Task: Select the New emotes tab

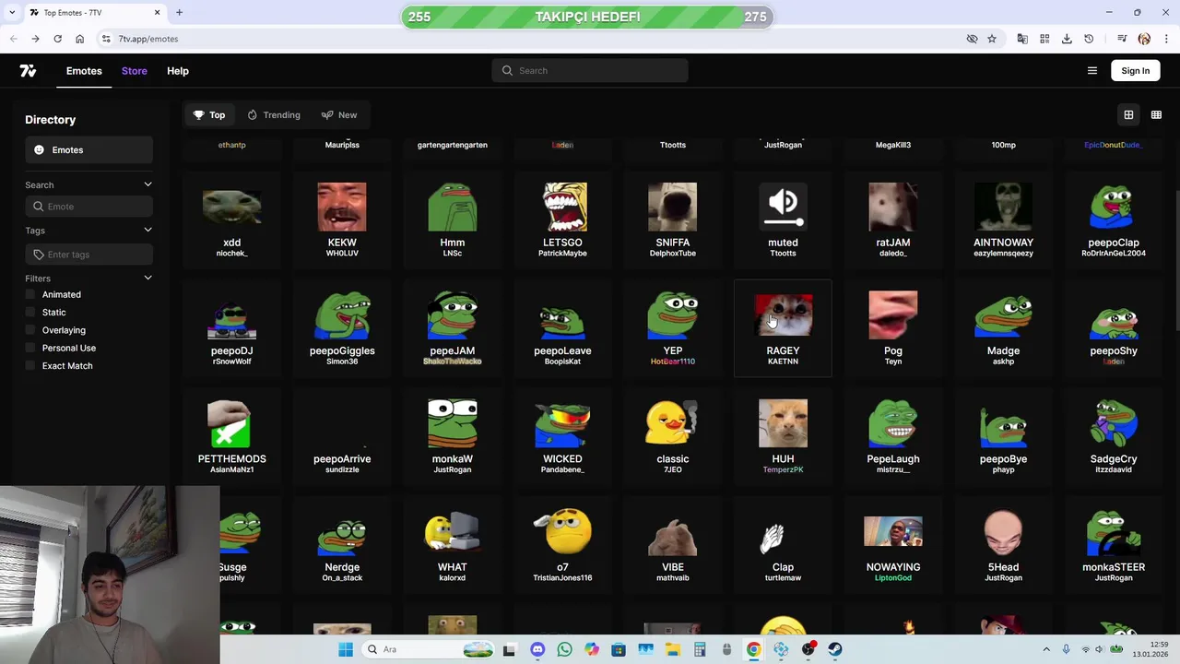Action: [x=339, y=115]
